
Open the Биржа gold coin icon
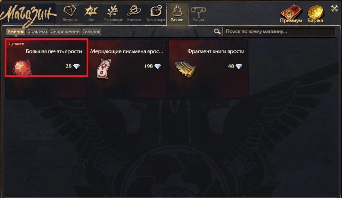(x=315, y=14)
